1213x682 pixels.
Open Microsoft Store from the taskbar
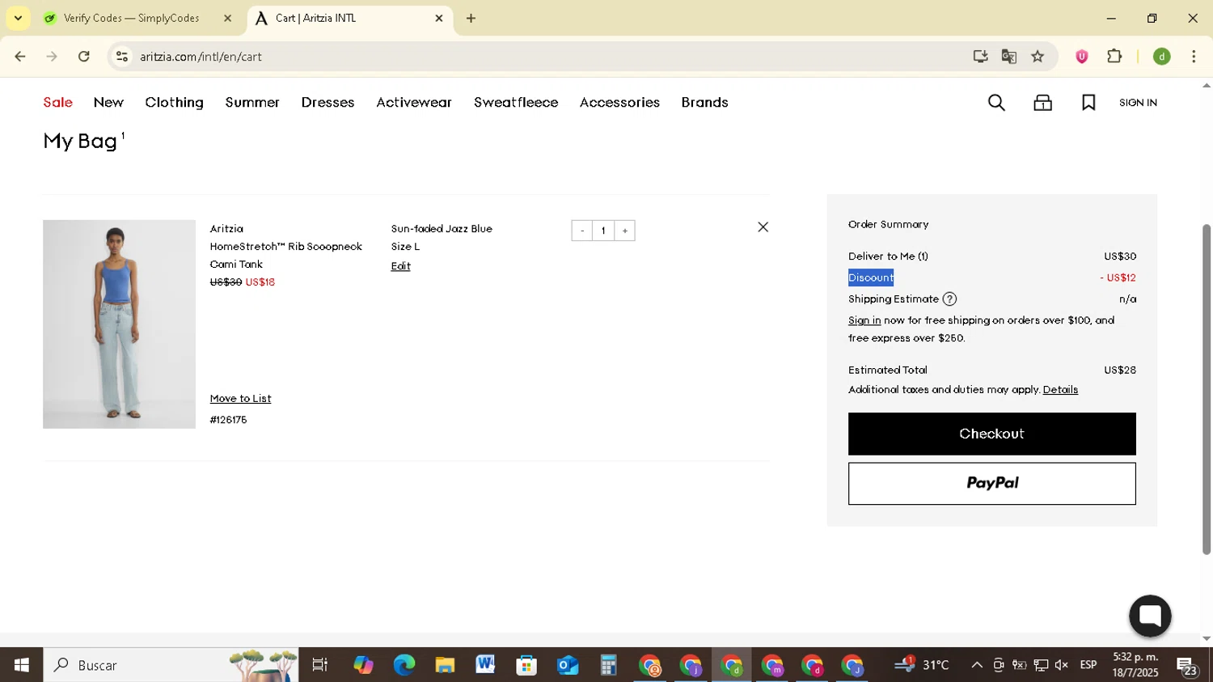pyautogui.click(x=526, y=665)
